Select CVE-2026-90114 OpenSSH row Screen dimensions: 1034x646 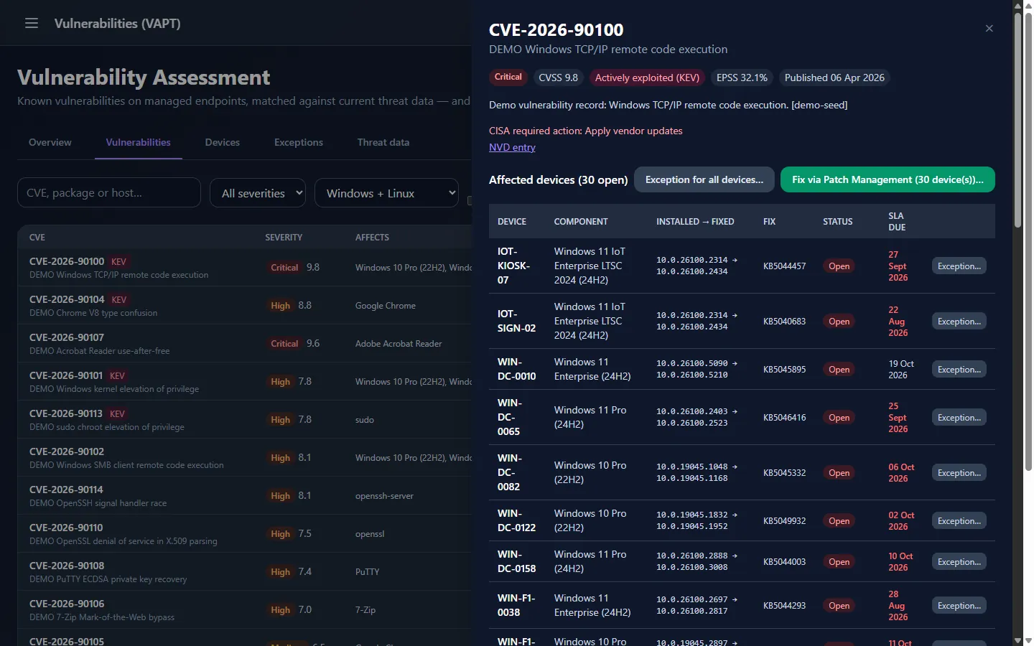(245, 495)
